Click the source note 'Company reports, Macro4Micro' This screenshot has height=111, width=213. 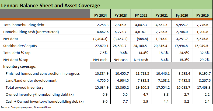pyautogui.click(x=31, y=108)
